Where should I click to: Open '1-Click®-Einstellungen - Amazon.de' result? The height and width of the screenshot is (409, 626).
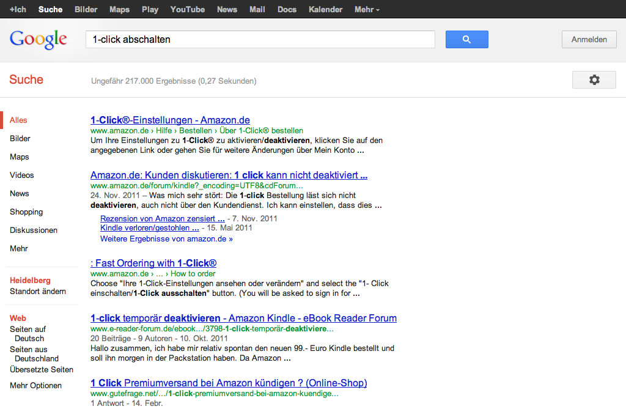pyautogui.click(x=170, y=120)
